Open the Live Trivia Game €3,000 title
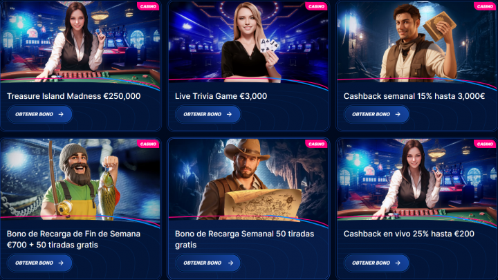Screen dimensions: 498x280 (221, 96)
